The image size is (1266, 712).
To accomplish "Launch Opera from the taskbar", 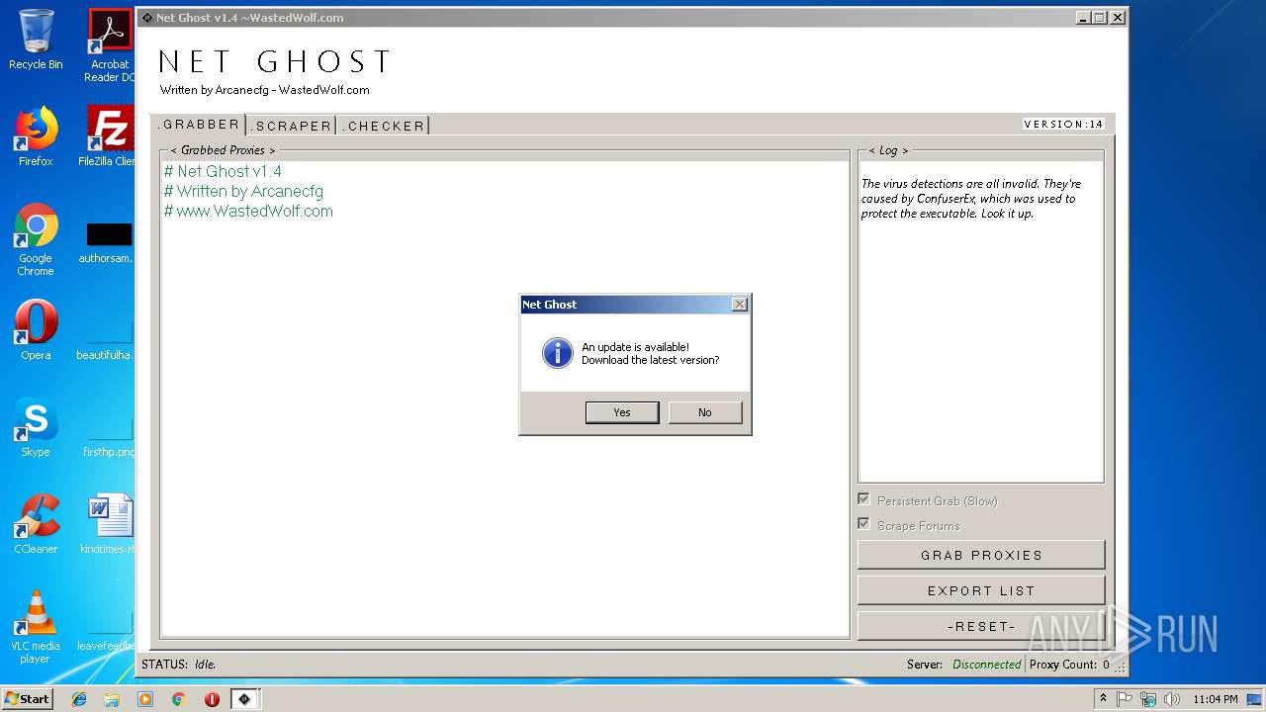I will [212, 699].
